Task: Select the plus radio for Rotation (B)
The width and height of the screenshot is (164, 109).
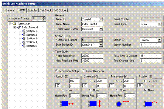Action: click(x=145, y=81)
